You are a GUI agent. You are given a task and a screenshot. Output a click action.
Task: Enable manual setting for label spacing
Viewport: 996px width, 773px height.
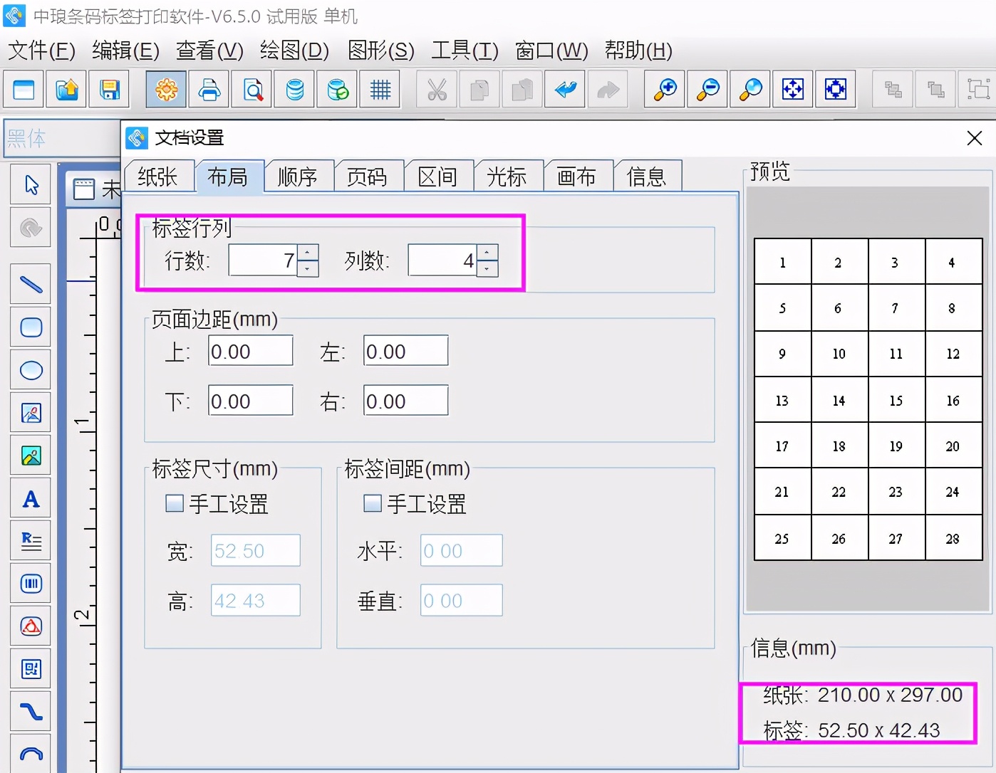tap(373, 504)
